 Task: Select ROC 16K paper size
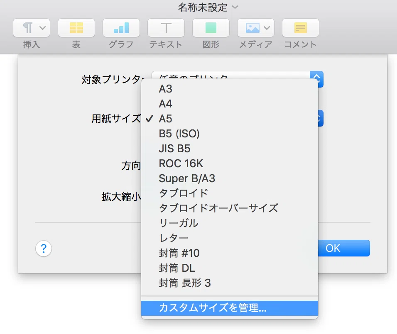click(229, 163)
